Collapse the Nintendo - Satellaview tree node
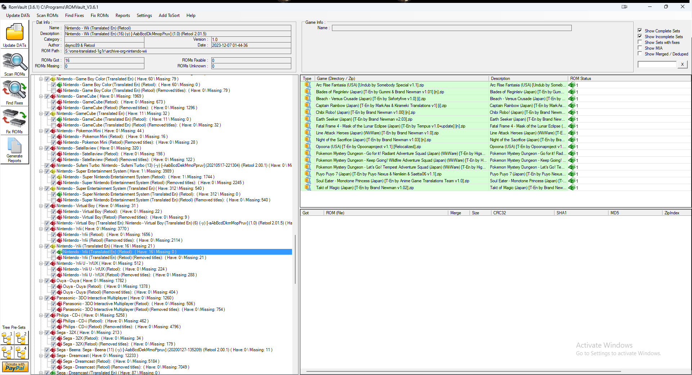 (x=41, y=148)
